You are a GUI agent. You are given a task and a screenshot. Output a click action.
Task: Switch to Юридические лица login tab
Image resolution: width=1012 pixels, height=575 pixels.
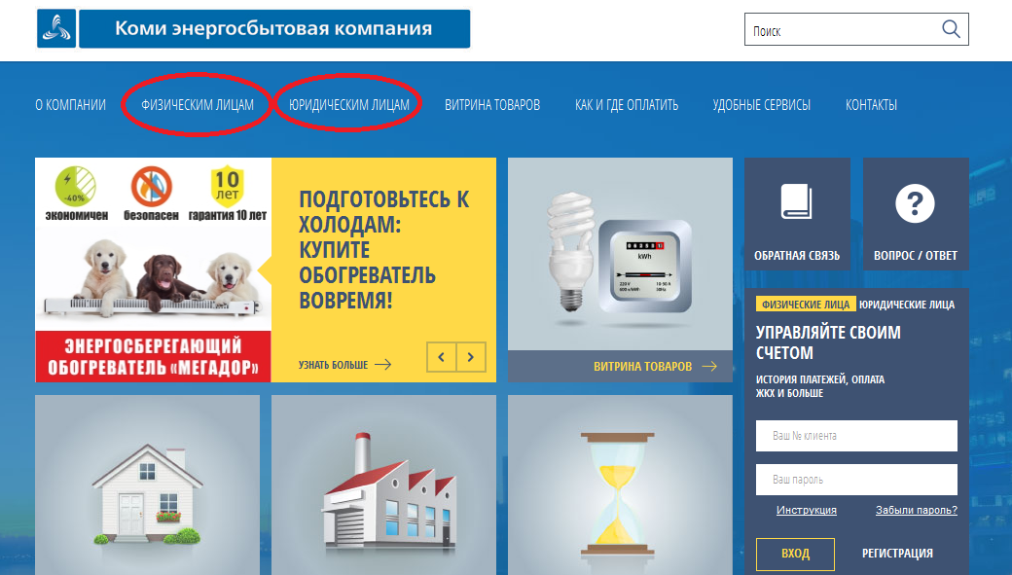(x=907, y=305)
